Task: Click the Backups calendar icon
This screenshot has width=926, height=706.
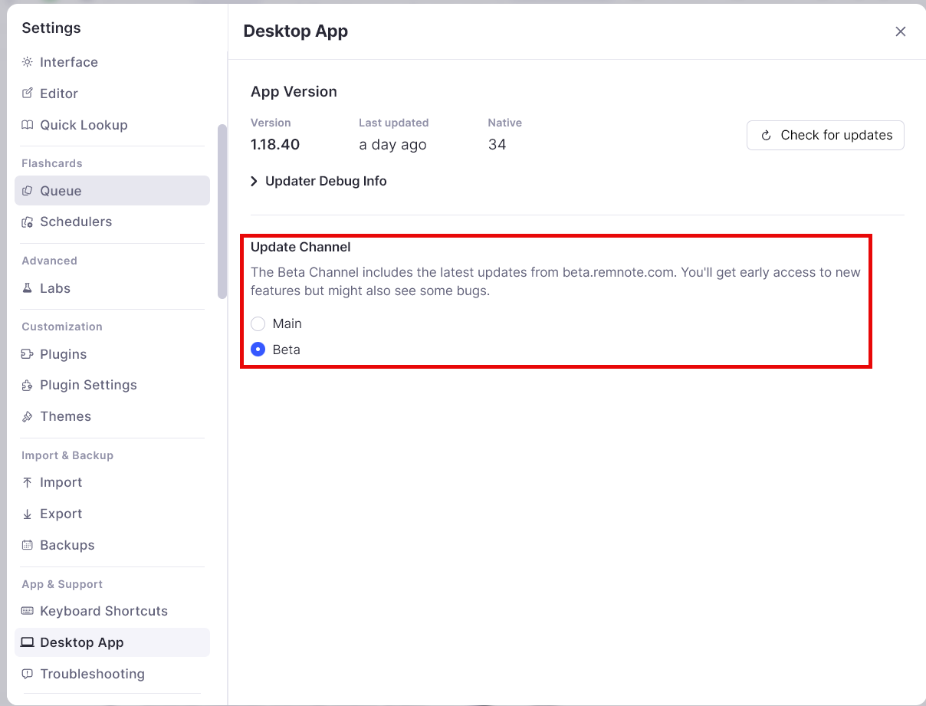Action: pos(28,545)
